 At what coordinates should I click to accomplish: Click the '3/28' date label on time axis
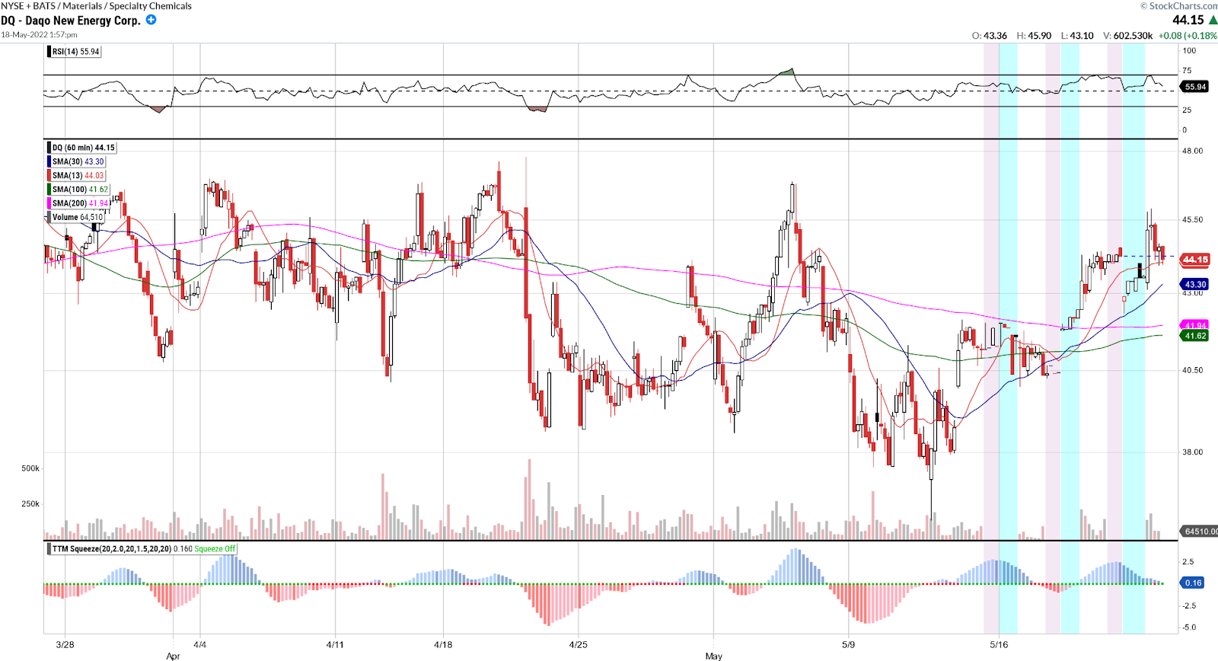tap(65, 645)
